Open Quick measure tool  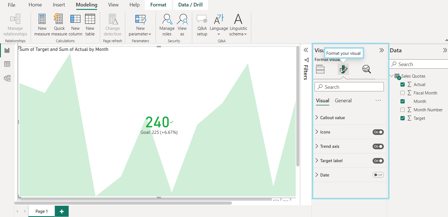[59, 25]
